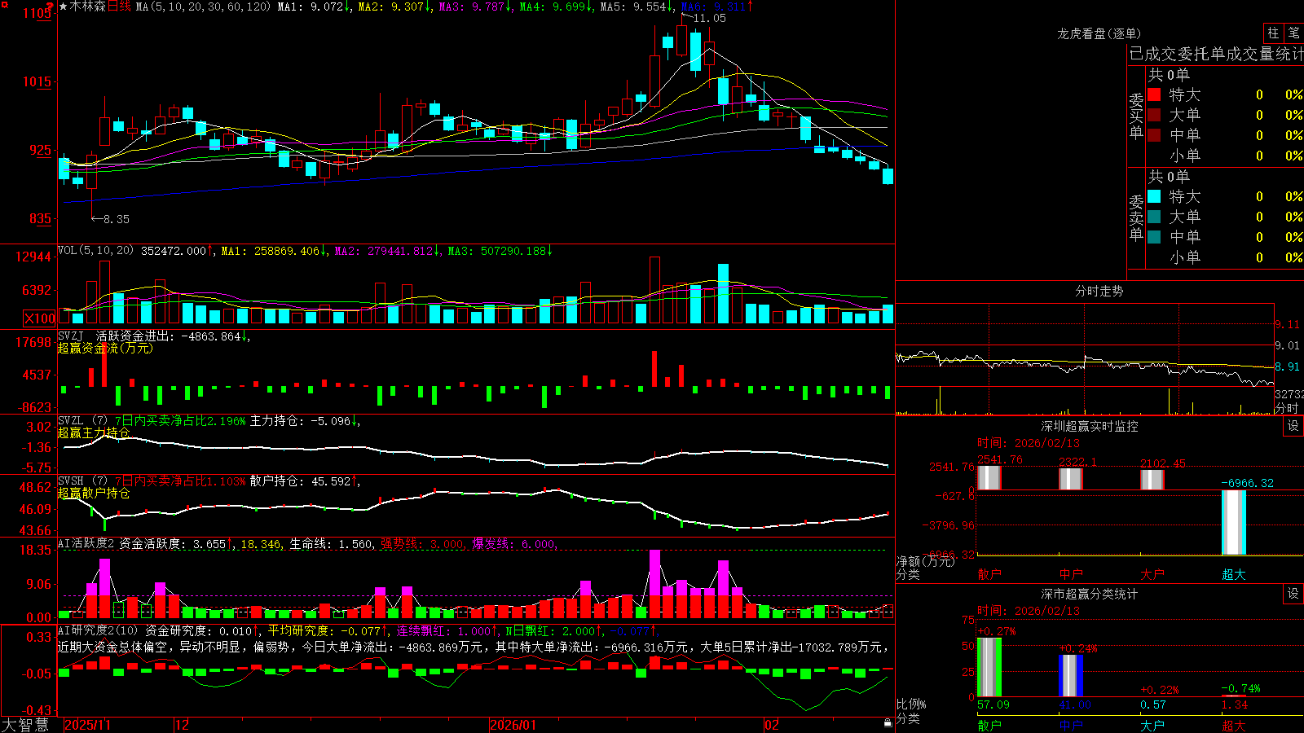Click the 超赢资金流(万元) label
This screenshot has height=733, width=1304.
(x=105, y=348)
